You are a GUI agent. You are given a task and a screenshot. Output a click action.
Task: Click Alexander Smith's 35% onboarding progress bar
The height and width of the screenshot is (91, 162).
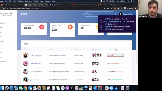coord(117,71)
